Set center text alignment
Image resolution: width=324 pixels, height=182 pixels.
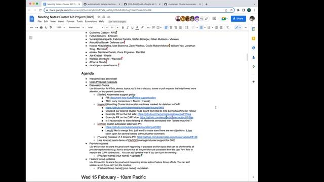(171, 27)
